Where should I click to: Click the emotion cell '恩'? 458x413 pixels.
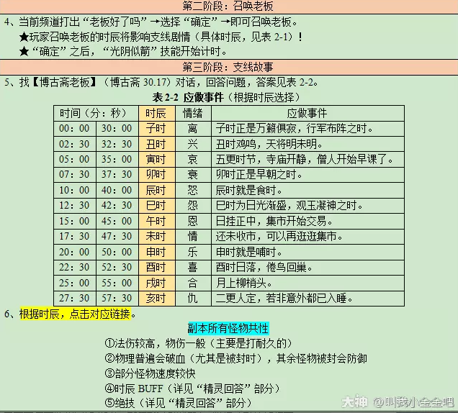point(193,221)
